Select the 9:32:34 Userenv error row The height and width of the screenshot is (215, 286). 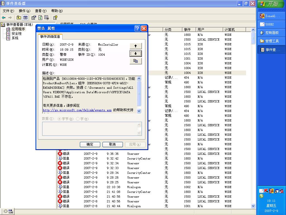coord(151,163)
